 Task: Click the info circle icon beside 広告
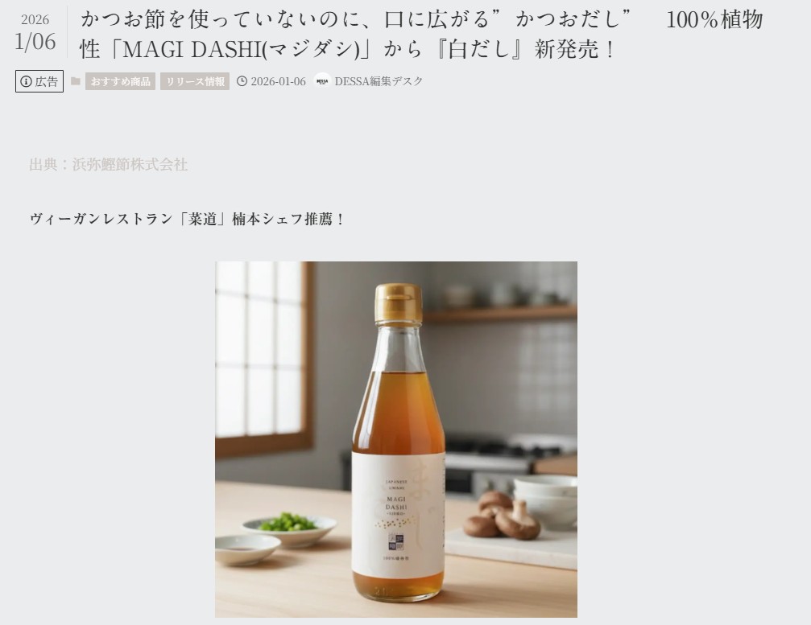[x=26, y=81]
